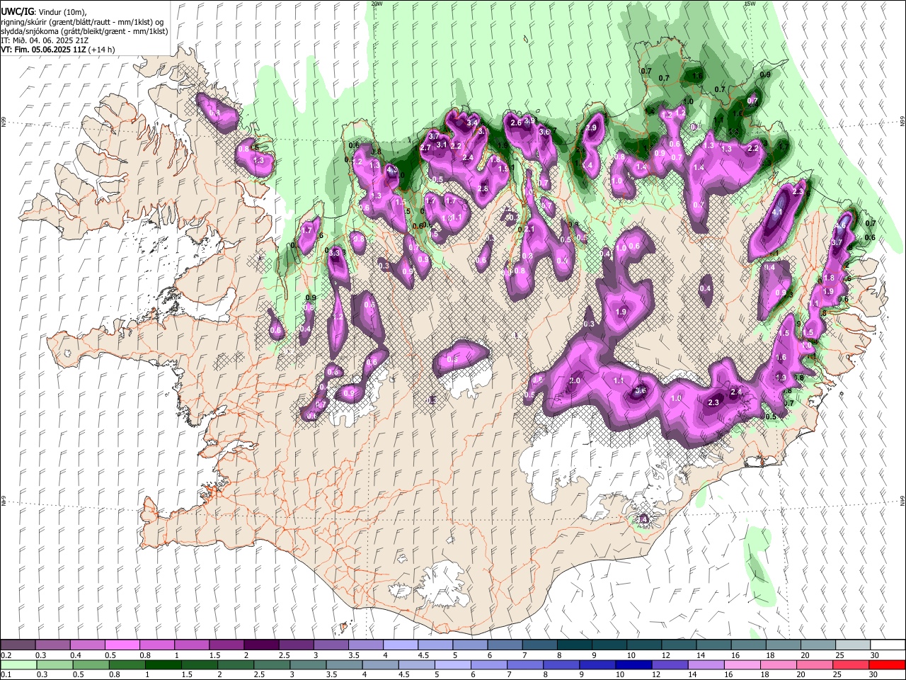Click the 'slydda/snjókoma' legend description line
Image resolution: width=906 pixels, height=680 pixels.
tap(84, 31)
